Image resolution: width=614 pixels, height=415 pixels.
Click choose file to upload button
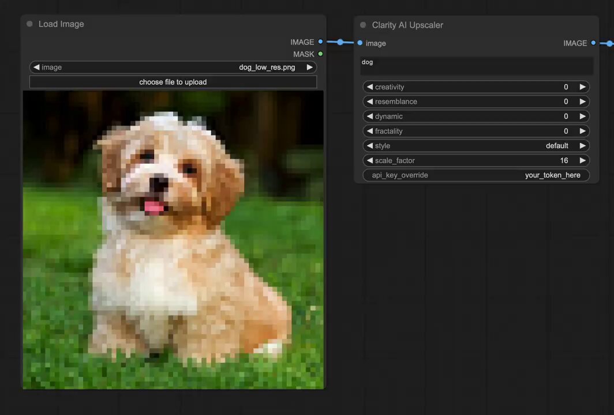click(x=173, y=82)
